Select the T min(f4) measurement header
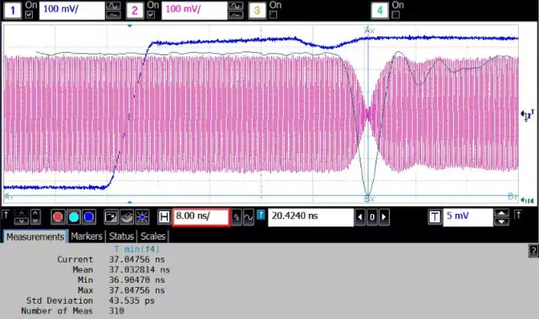Viewport: 539px width, 319px height. click(x=137, y=249)
